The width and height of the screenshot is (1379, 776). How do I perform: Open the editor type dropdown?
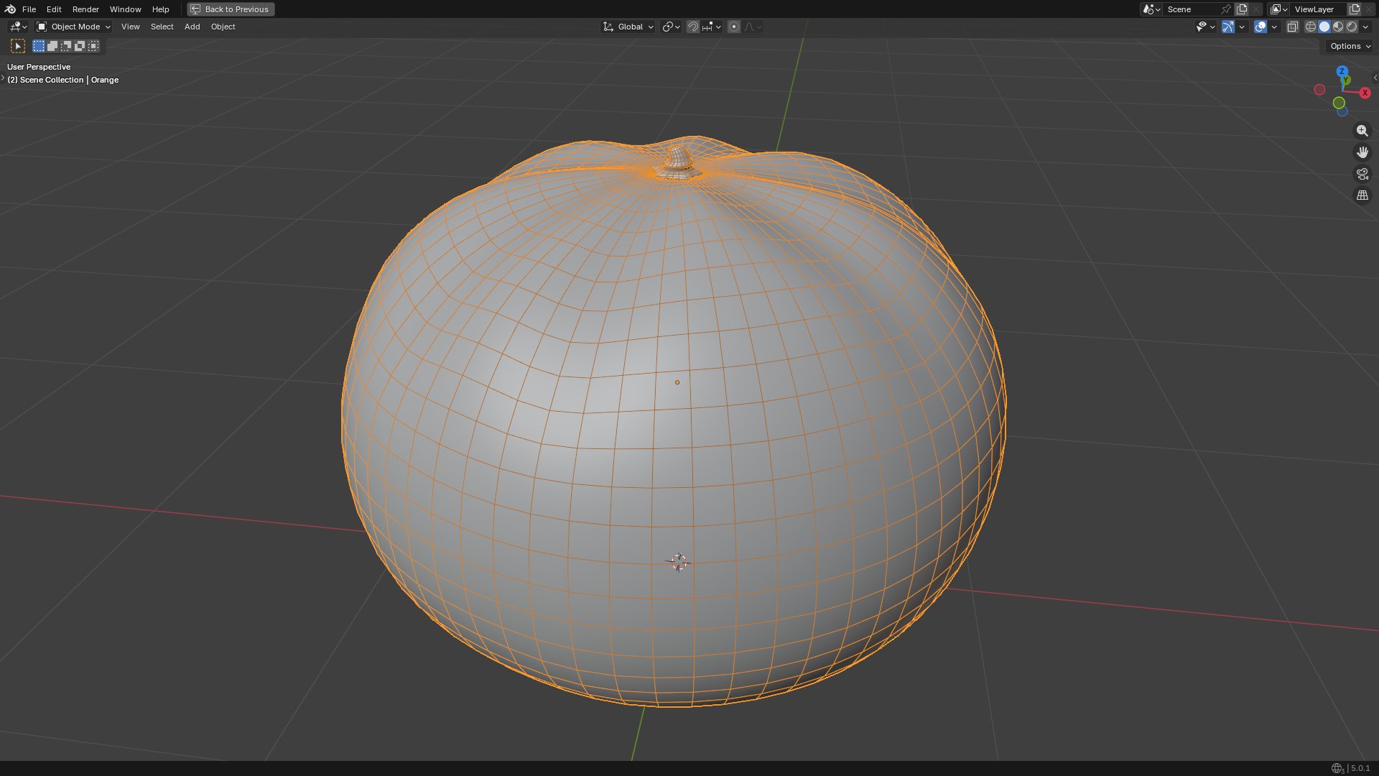pyautogui.click(x=18, y=27)
